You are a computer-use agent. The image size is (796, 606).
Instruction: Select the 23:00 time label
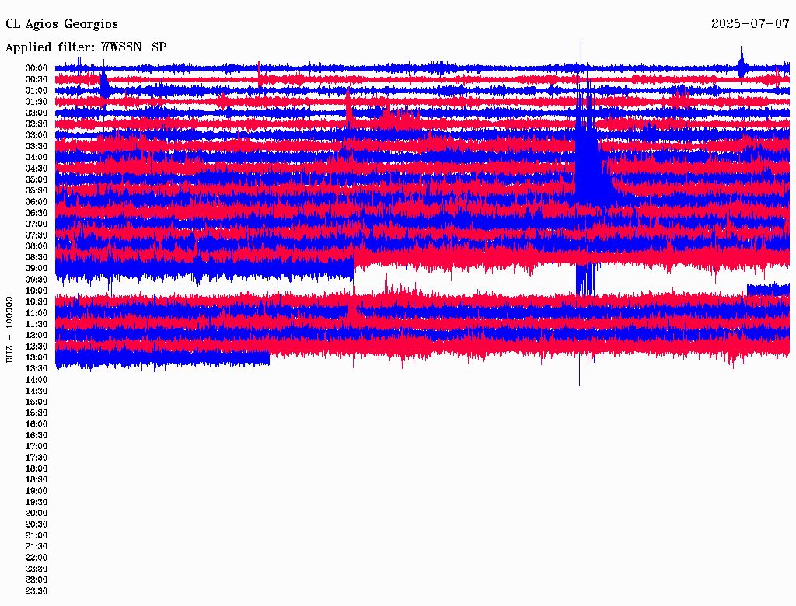tap(37, 580)
